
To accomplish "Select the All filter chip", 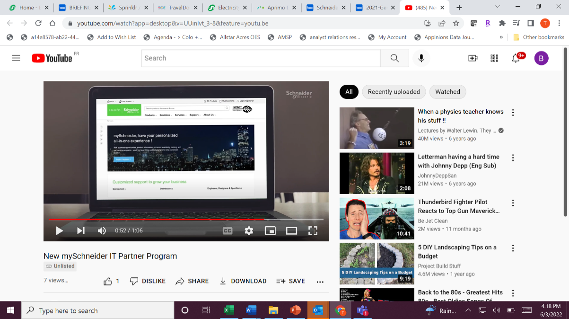I will click(349, 92).
